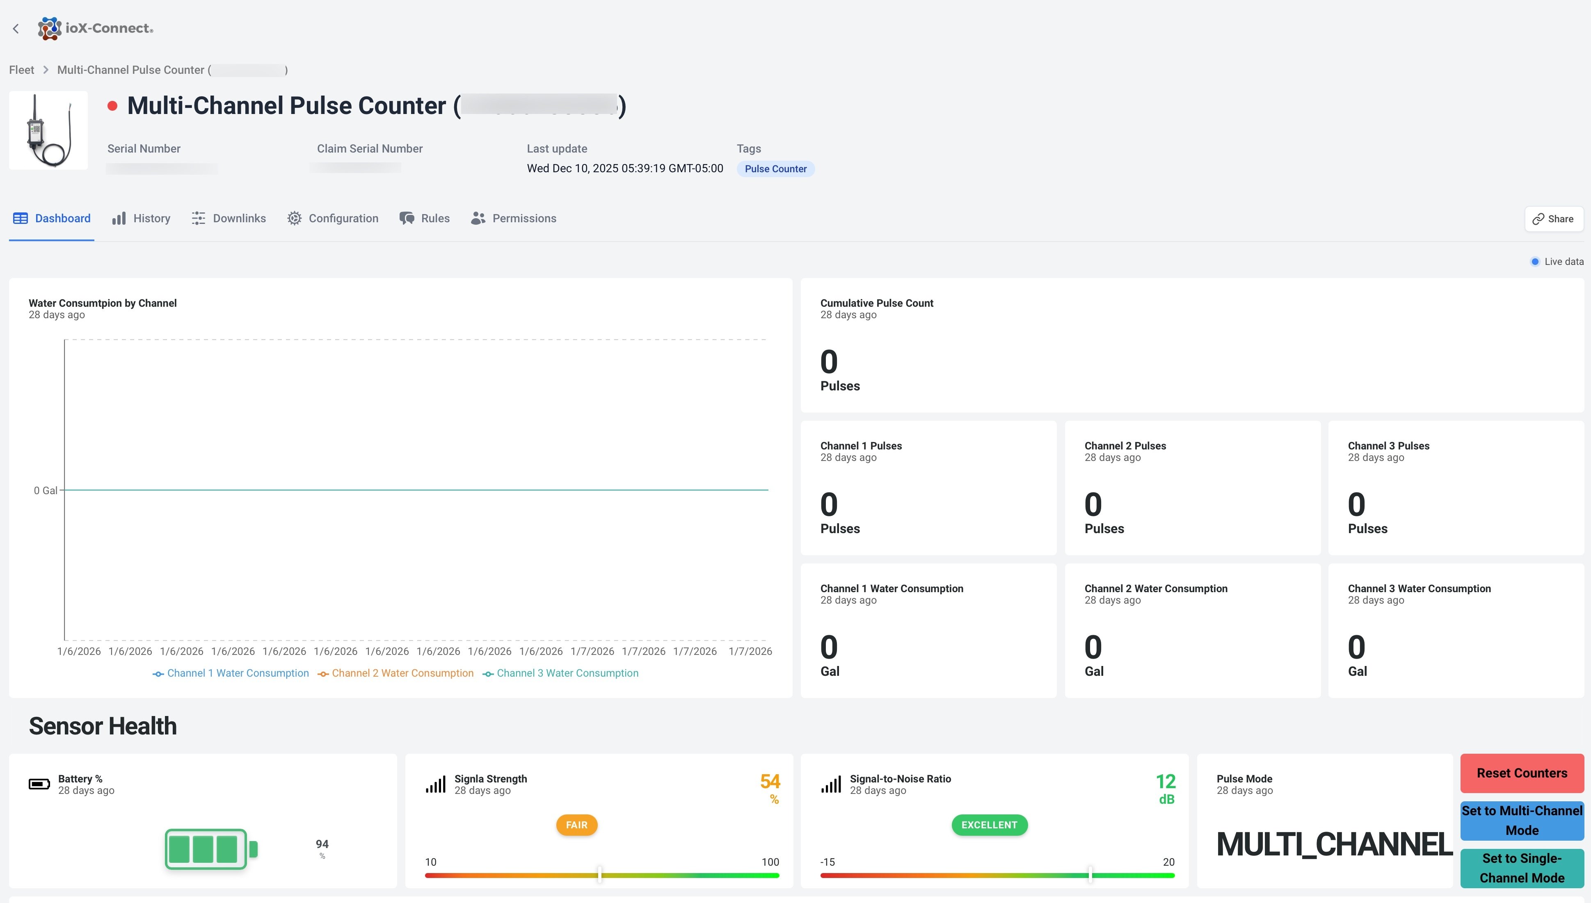
Task: Click the breadcrumb chevron after Fleet
Action: coord(46,70)
